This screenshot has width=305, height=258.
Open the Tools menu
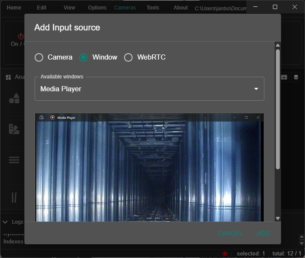click(153, 8)
